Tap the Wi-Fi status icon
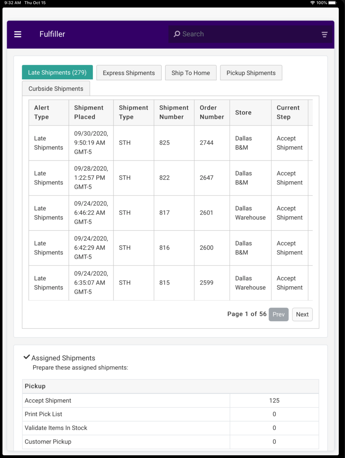 (312, 3)
